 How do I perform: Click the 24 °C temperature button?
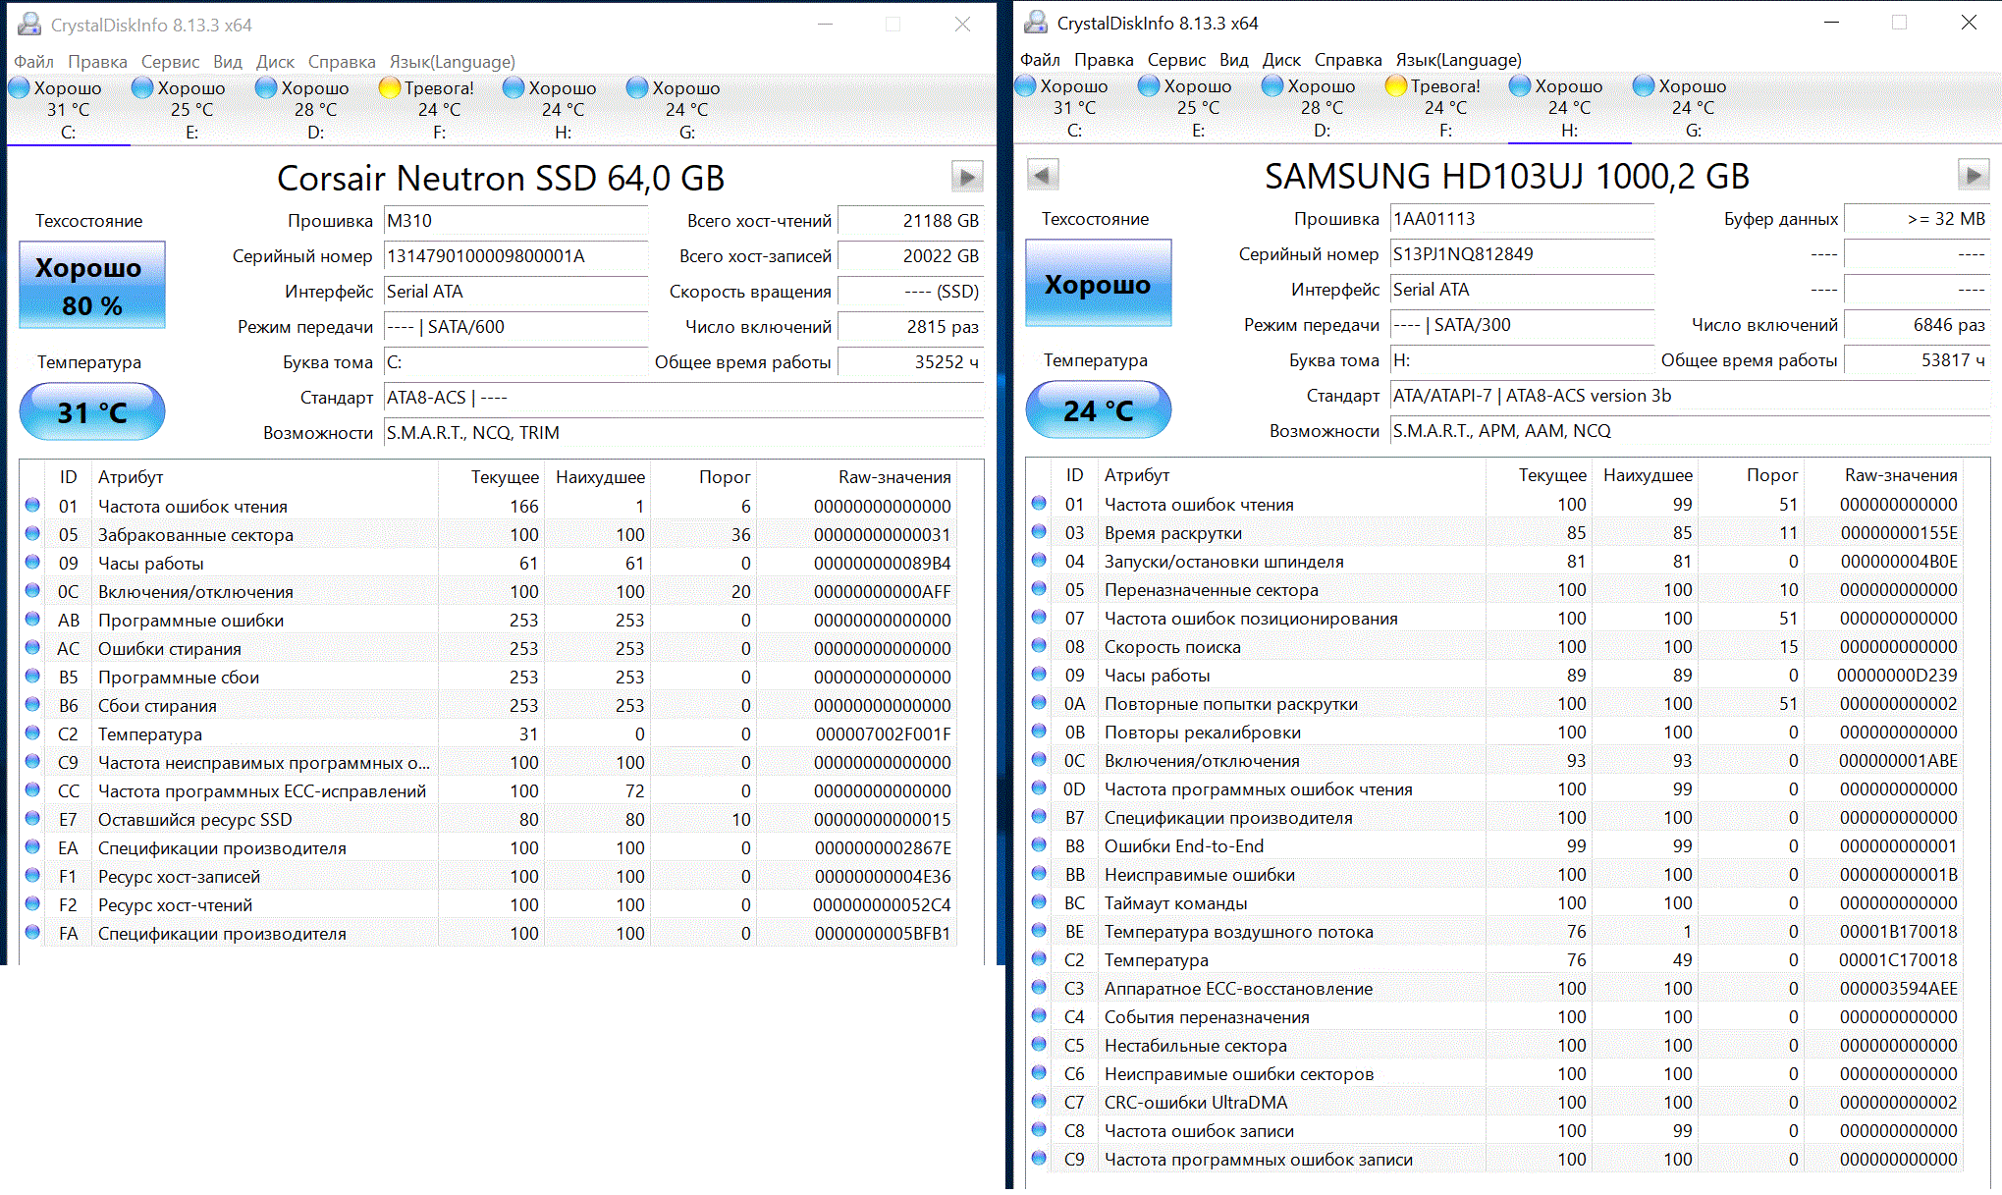click(x=1099, y=410)
